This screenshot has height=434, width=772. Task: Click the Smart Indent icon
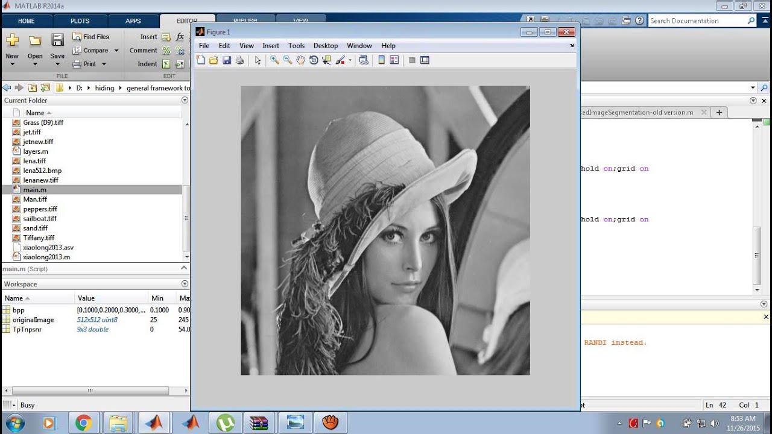(166, 64)
